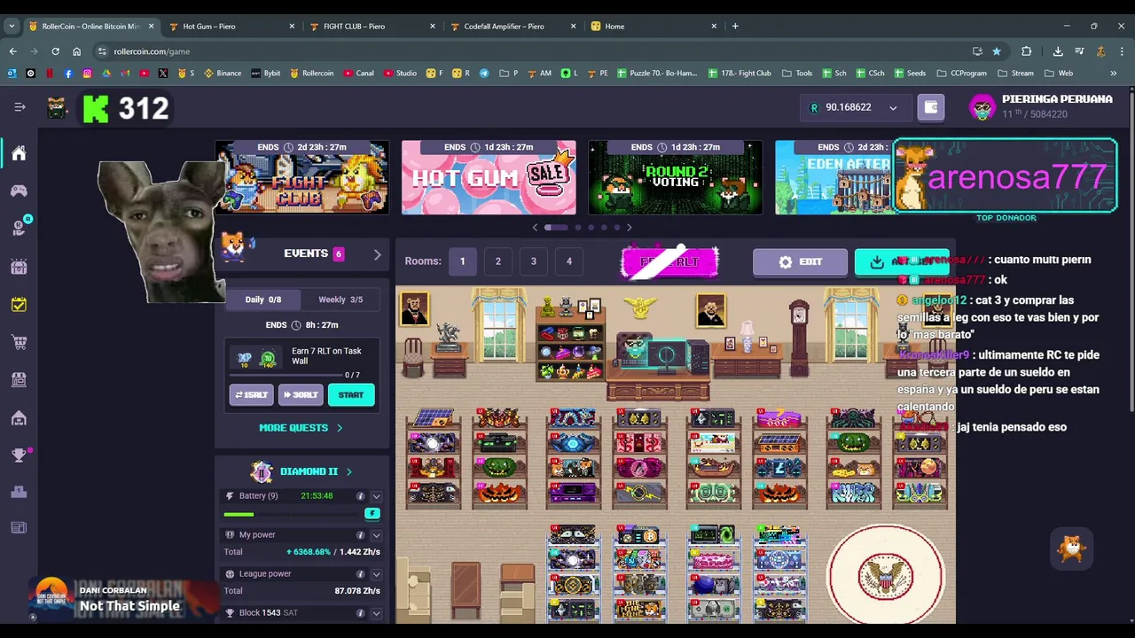The height and width of the screenshot is (638, 1135).
Task: Select Room 2
Action: click(497, 261)
